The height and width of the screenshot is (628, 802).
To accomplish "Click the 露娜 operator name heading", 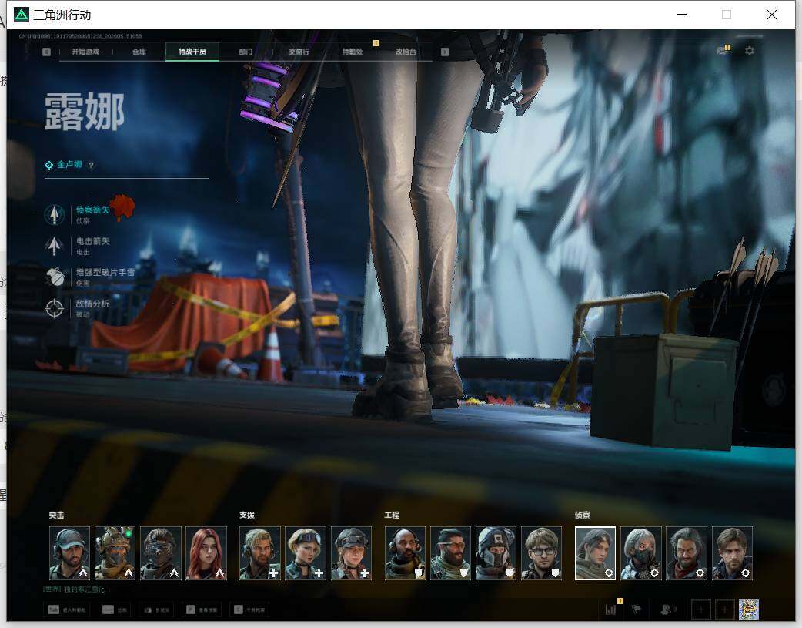I will coord(85,112).
